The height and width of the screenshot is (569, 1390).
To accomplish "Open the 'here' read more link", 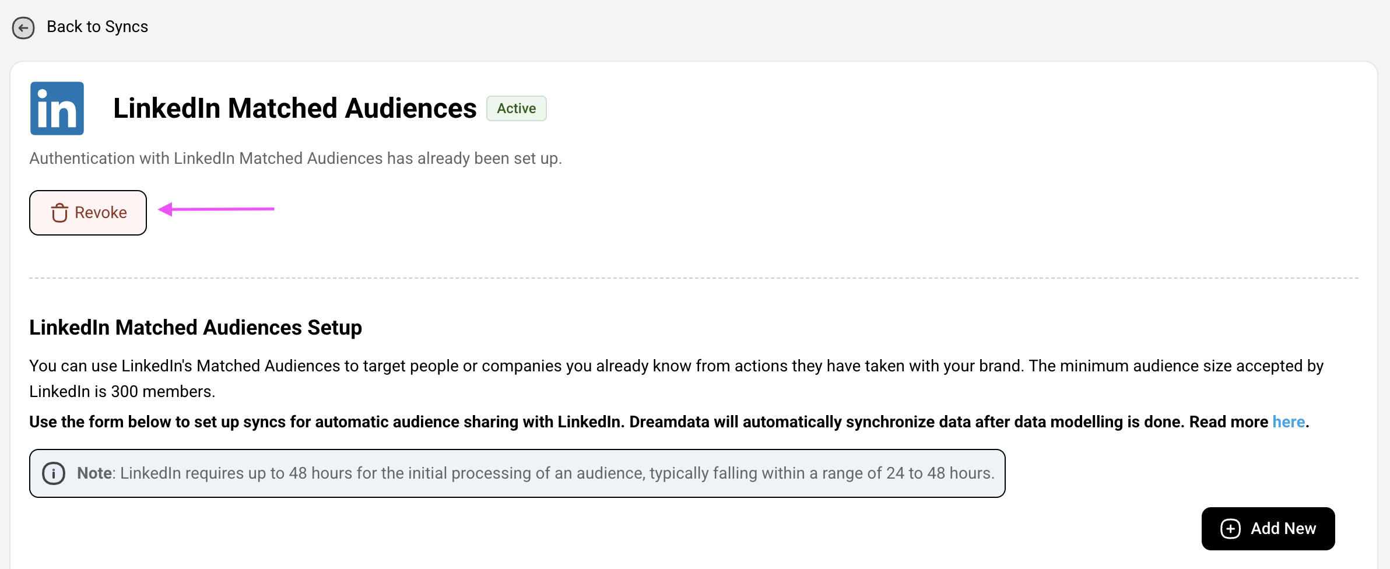I will click(1289, 422).
